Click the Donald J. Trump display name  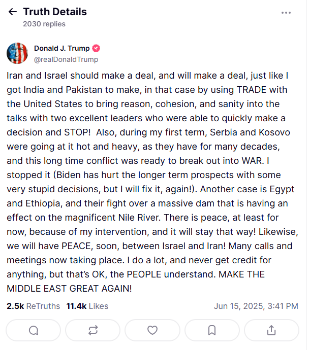click(x=61, y=49)
